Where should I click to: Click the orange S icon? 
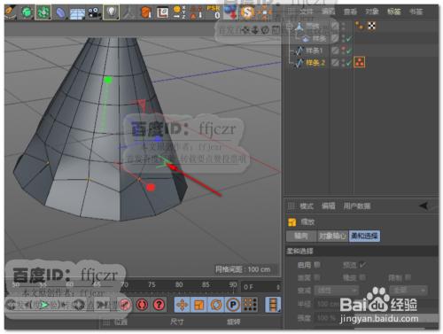[247, 12]
